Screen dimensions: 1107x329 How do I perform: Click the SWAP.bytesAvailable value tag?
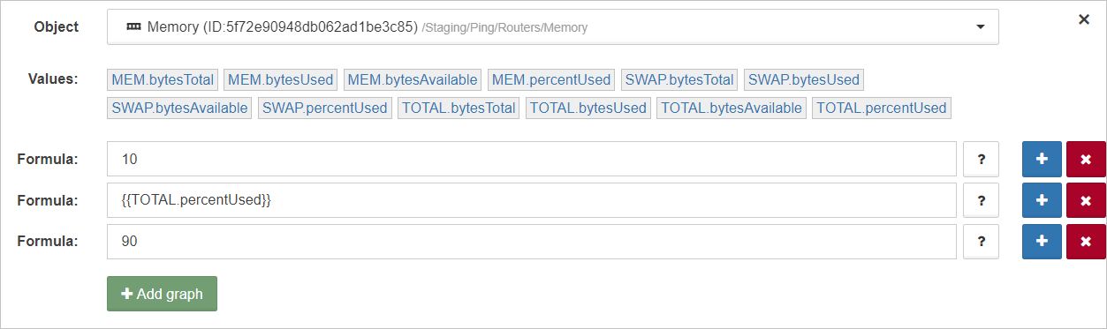pos(180,108)
